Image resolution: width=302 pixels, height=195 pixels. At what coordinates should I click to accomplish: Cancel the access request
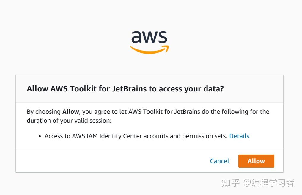pos(219,161)
